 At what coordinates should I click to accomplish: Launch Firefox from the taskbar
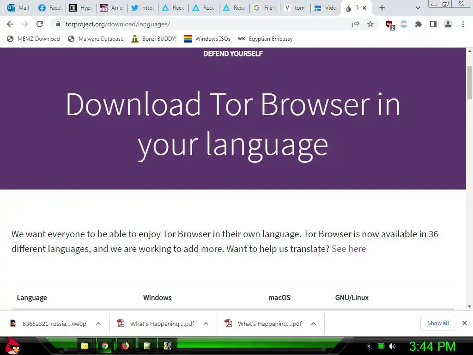point(125,346)
